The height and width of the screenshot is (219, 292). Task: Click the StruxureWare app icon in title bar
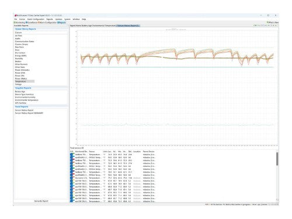tap(15, 15)
